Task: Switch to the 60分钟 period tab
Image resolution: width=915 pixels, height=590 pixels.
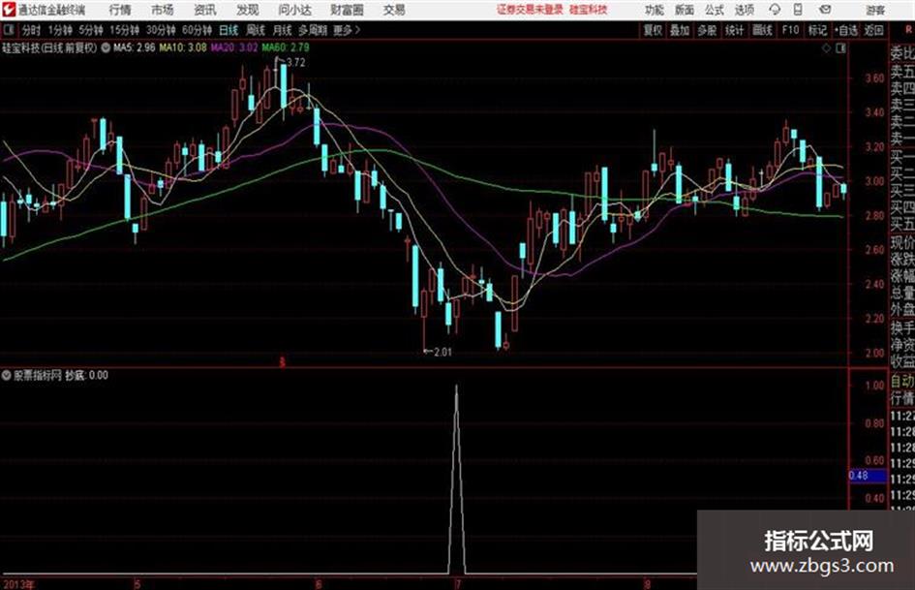Action: (x=197, y=30)
